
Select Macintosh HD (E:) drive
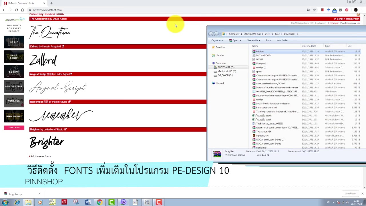pyautogui.click(x=227, y=71)
